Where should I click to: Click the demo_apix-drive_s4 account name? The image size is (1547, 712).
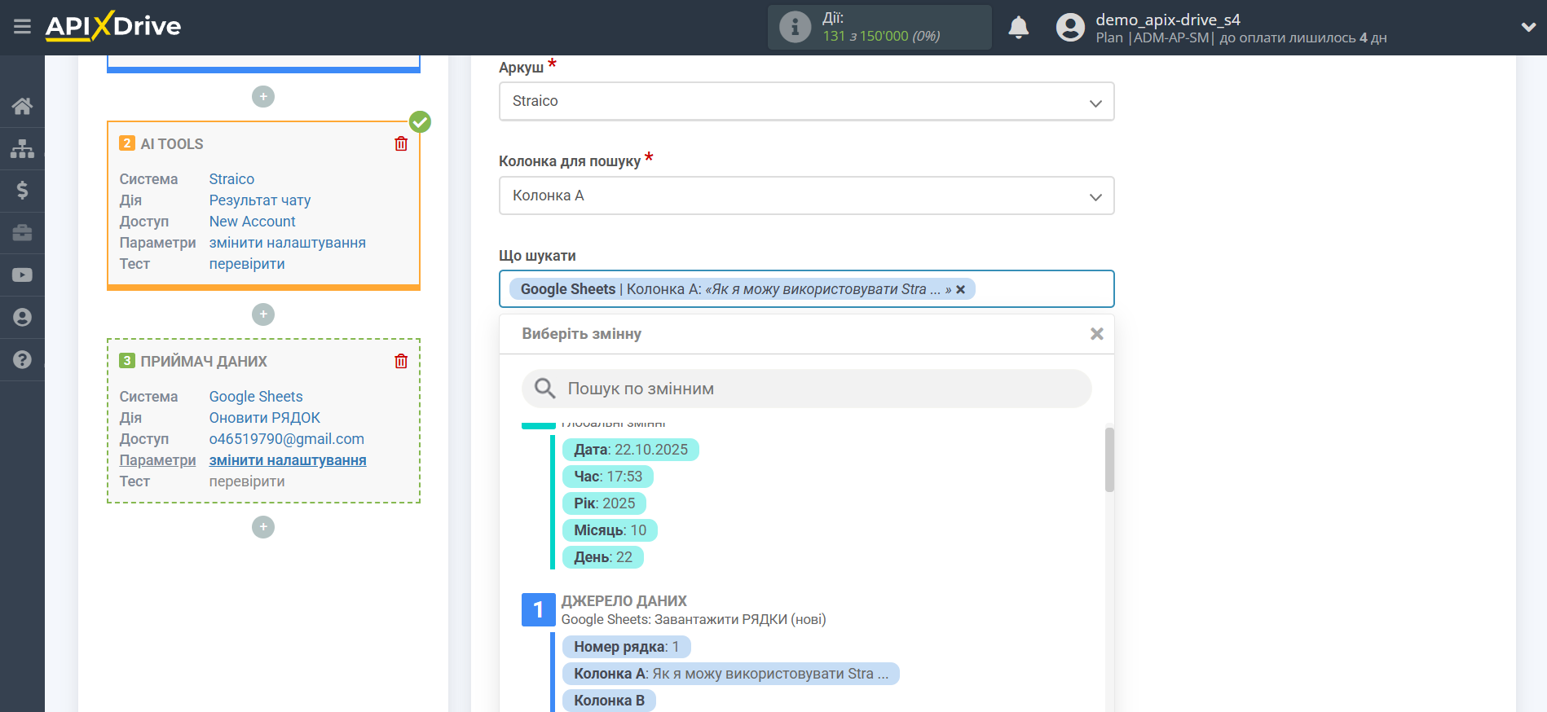[x=1168, y=20]
